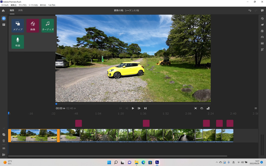Select the highlighted yellow car clip

(x=34, y=135)
